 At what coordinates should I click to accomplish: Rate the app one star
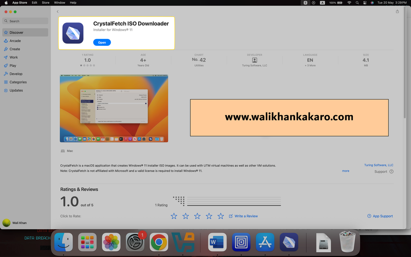(174, 216)
